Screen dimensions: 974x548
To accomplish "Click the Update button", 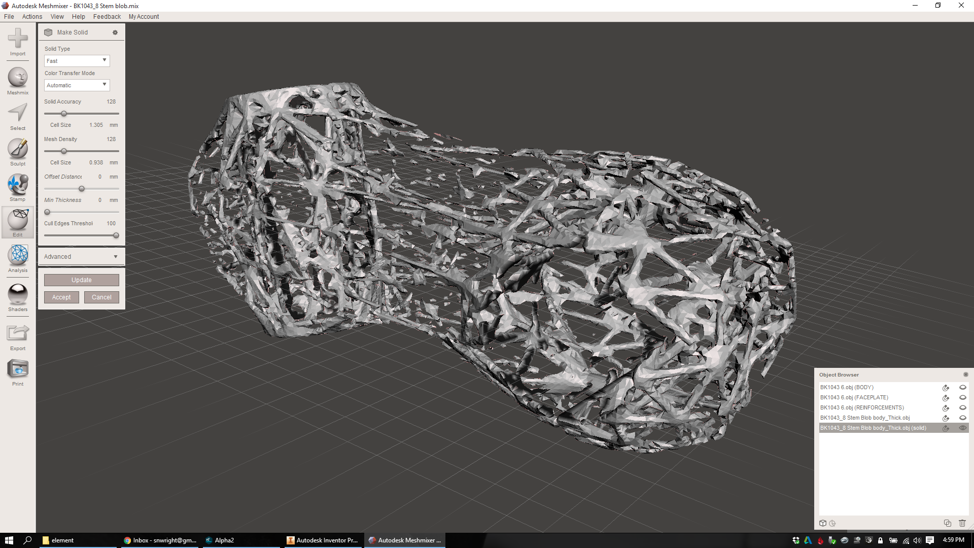I will coord(81,280).
